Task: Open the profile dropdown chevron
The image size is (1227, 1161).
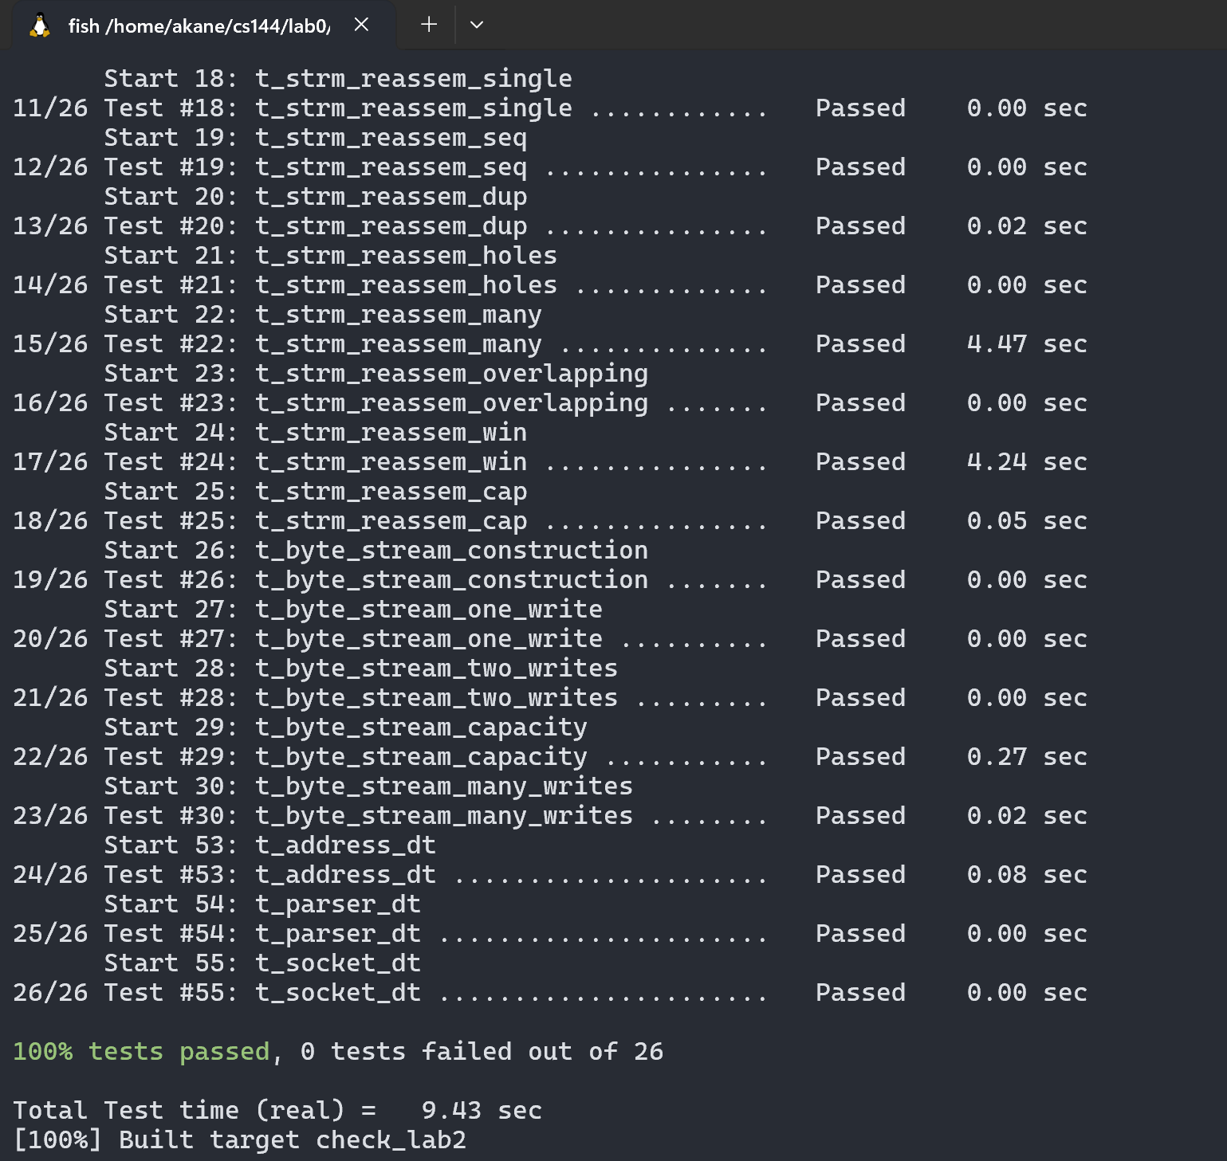Action: [x=477, y=25]
